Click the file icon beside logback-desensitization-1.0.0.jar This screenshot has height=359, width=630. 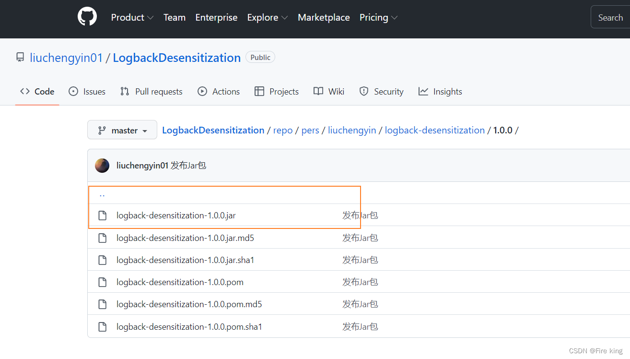(102, 215)
